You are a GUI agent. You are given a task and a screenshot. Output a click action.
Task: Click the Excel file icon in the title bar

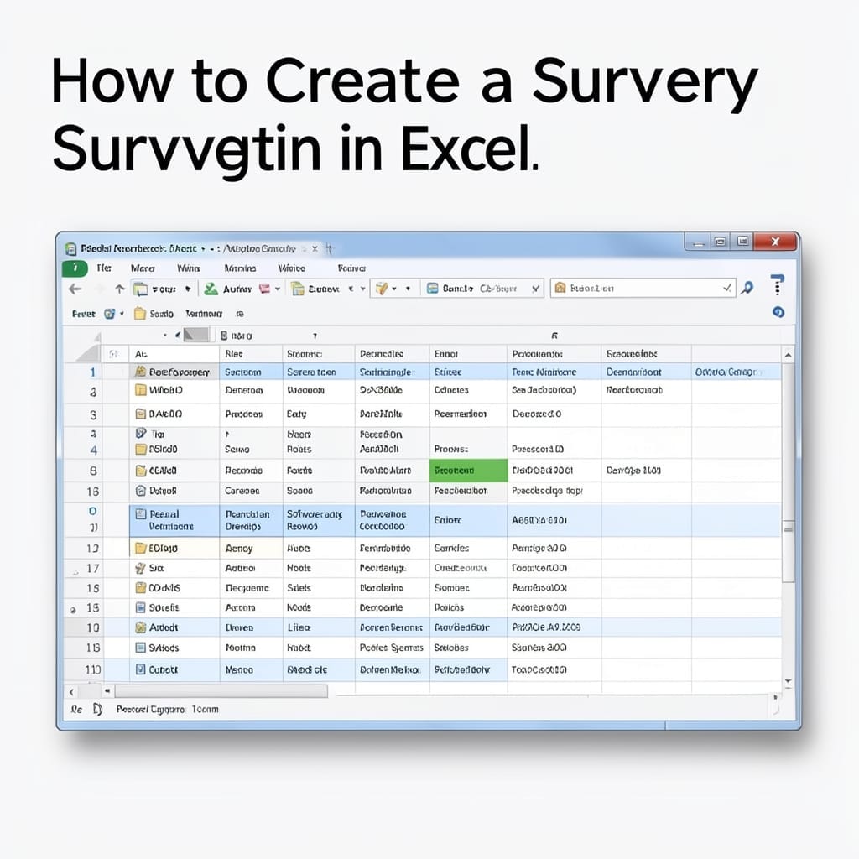[70, 249]
